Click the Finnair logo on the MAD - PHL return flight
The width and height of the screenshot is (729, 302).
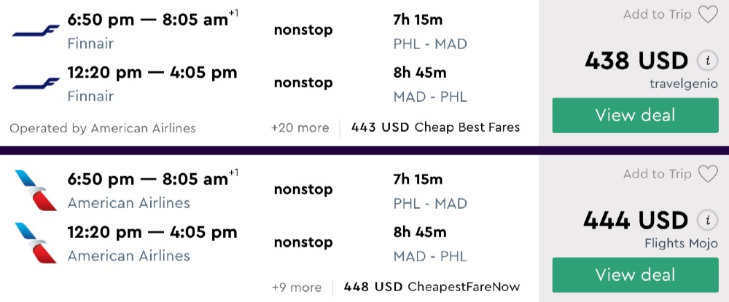coord(36,84)
